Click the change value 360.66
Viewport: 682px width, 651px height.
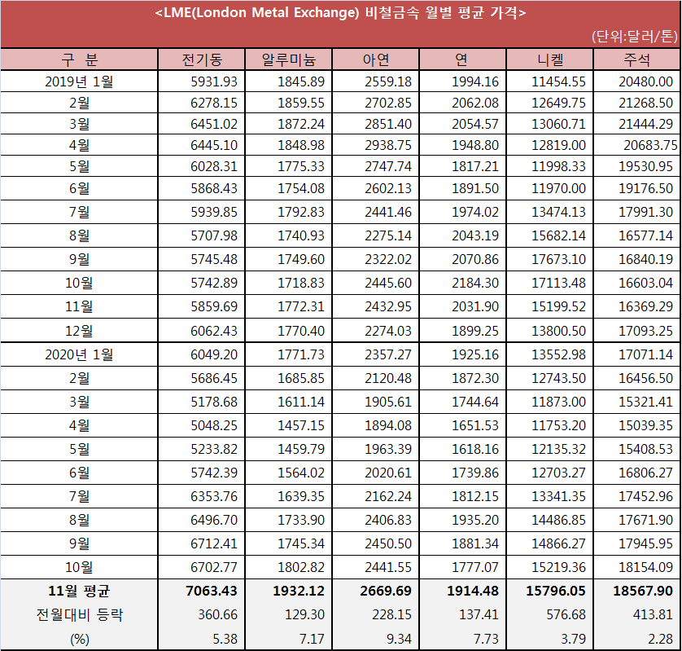click(x=218, y=615)
